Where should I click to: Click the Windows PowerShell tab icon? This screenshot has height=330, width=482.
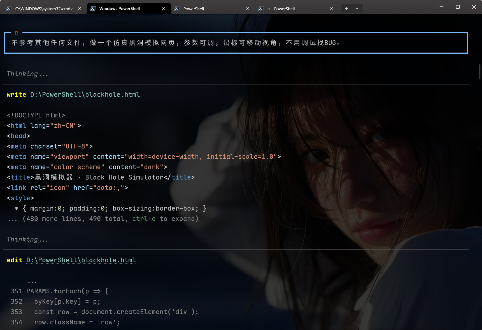[93, 9]
